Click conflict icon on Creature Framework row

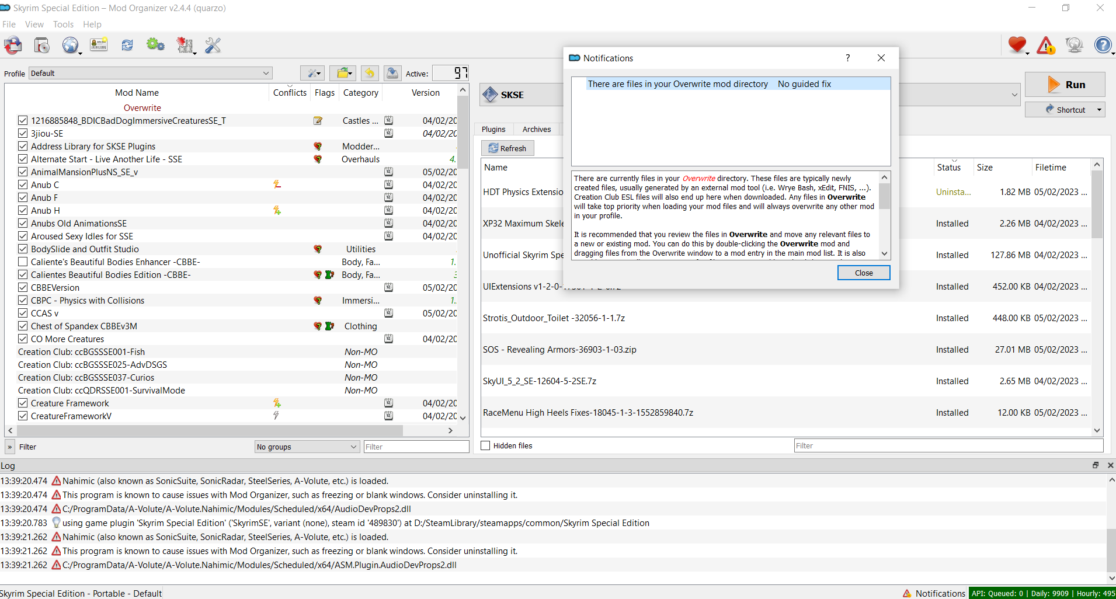pos(277,403)
